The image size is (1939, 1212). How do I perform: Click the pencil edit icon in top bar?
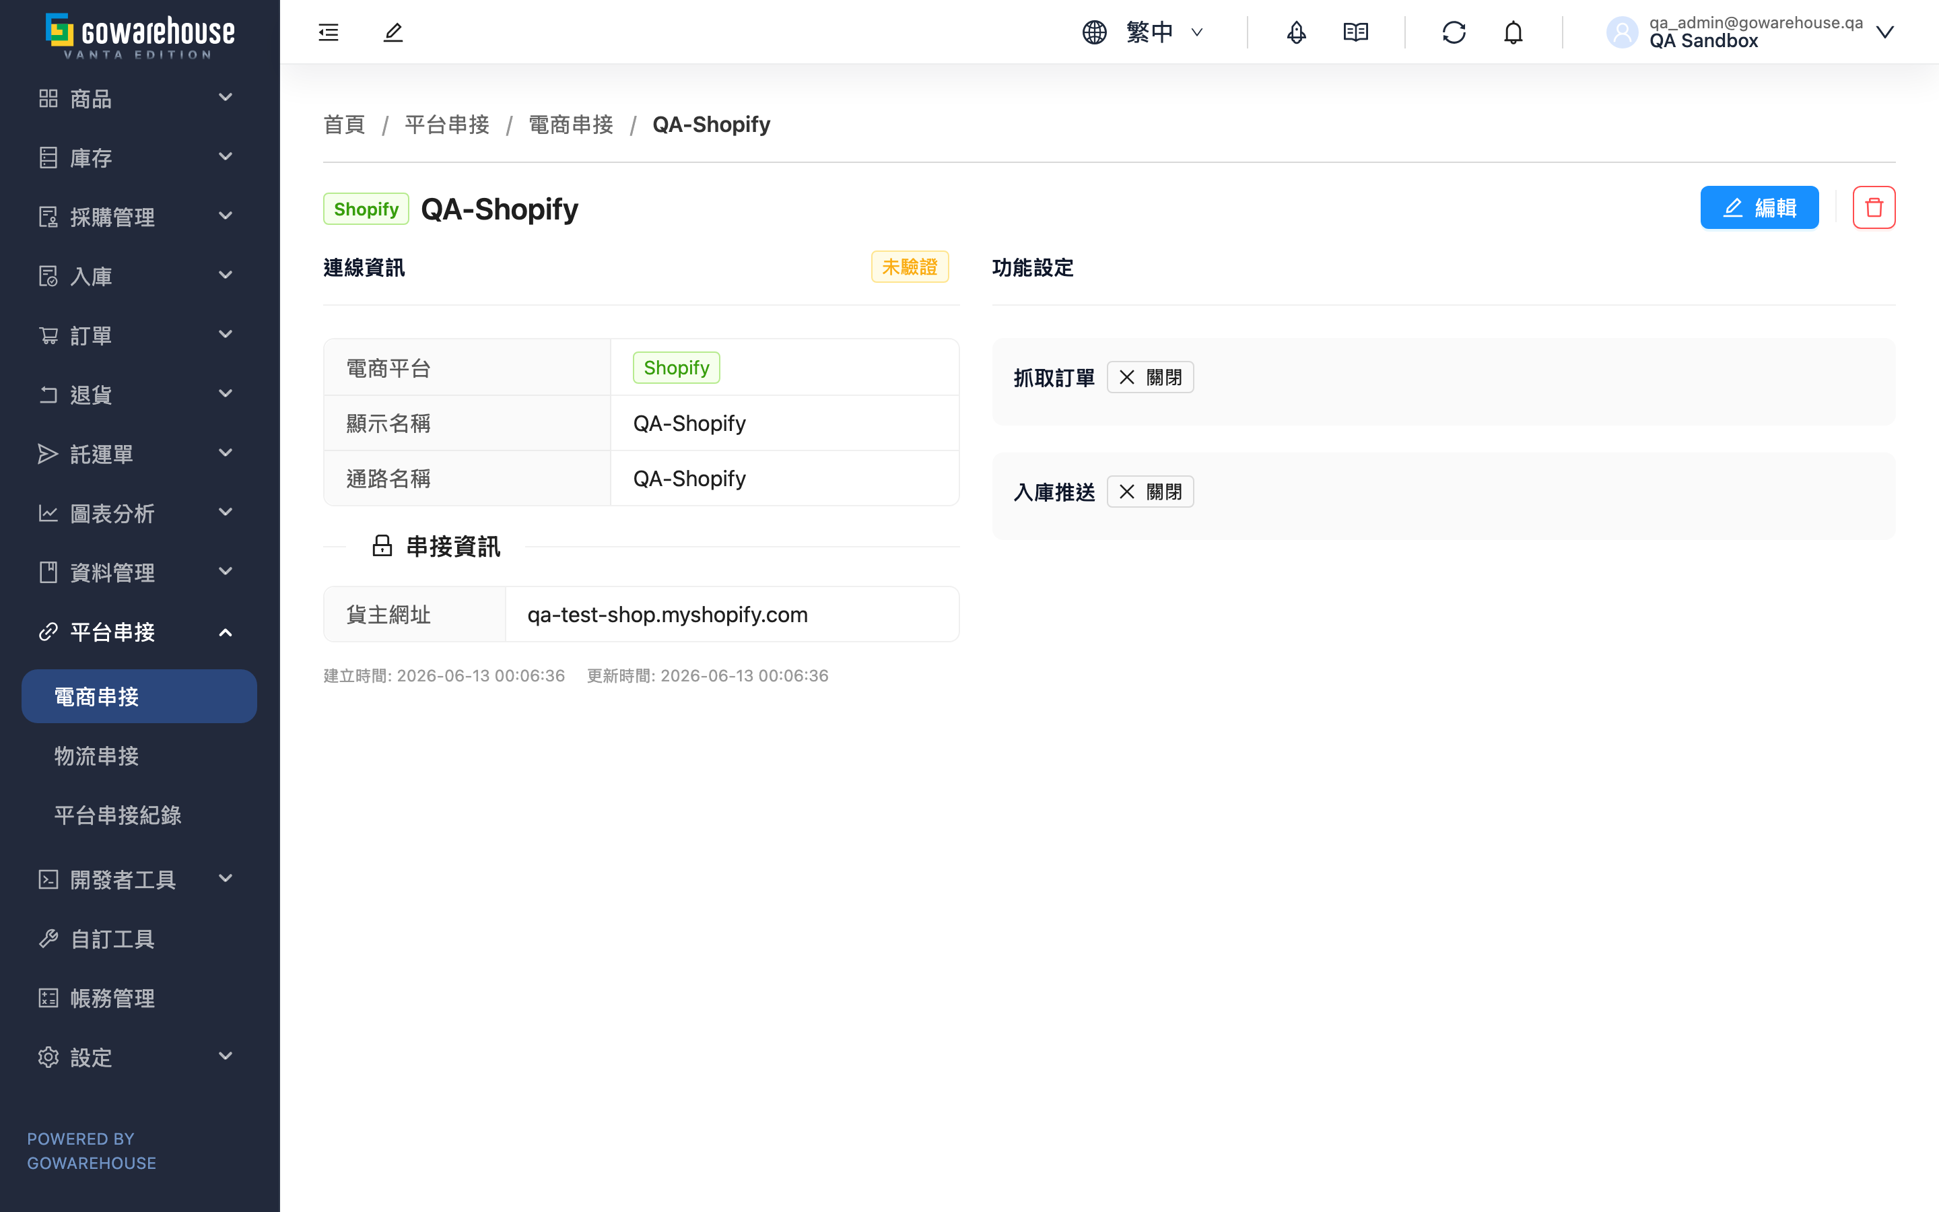[393, 32]
